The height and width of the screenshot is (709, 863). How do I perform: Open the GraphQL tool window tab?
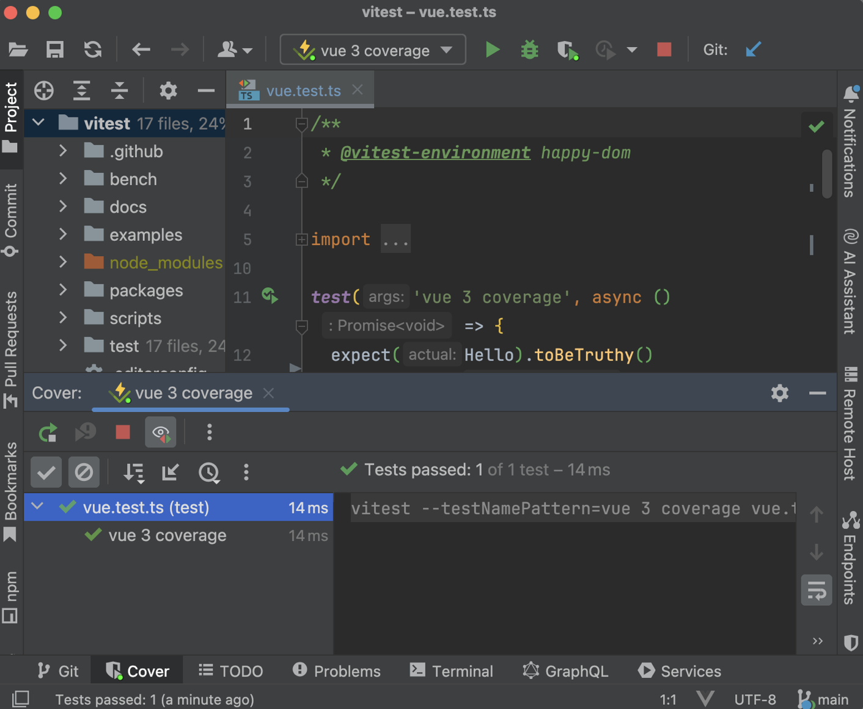click(x=575, y=670)
